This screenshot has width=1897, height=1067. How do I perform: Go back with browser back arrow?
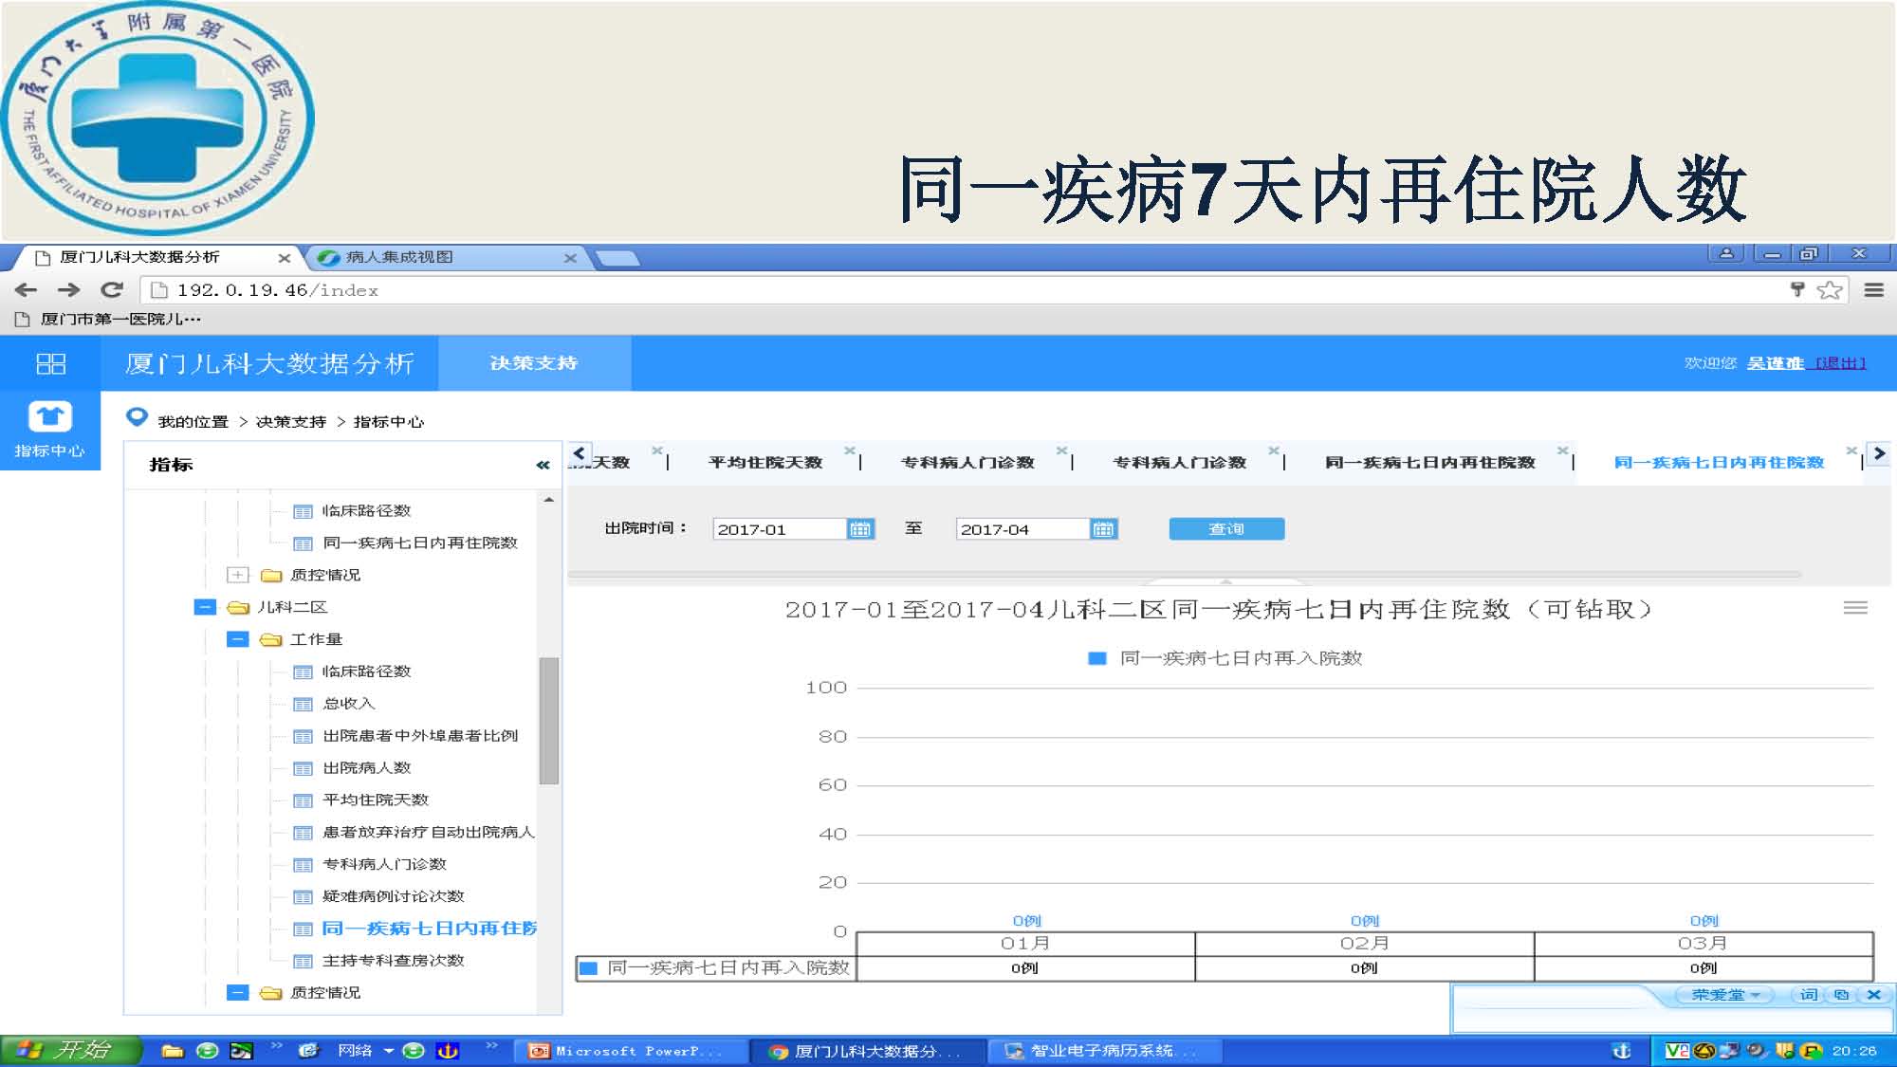coord(27,290)
